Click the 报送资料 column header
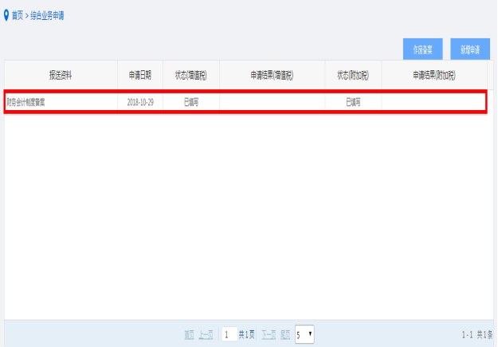This screenshot has width=498, height=347. (x=61, y=75)
